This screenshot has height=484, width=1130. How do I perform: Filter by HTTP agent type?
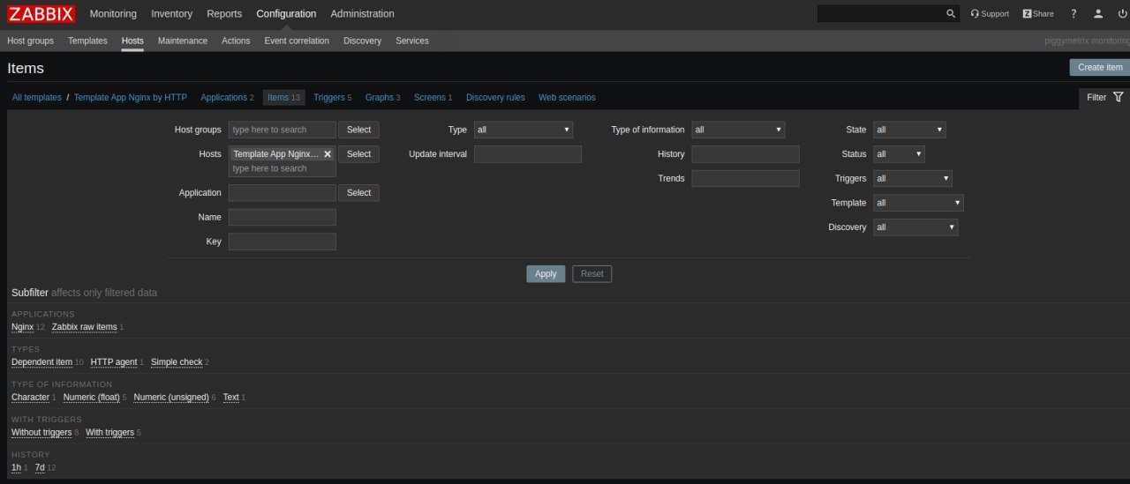tap(114, 362)
